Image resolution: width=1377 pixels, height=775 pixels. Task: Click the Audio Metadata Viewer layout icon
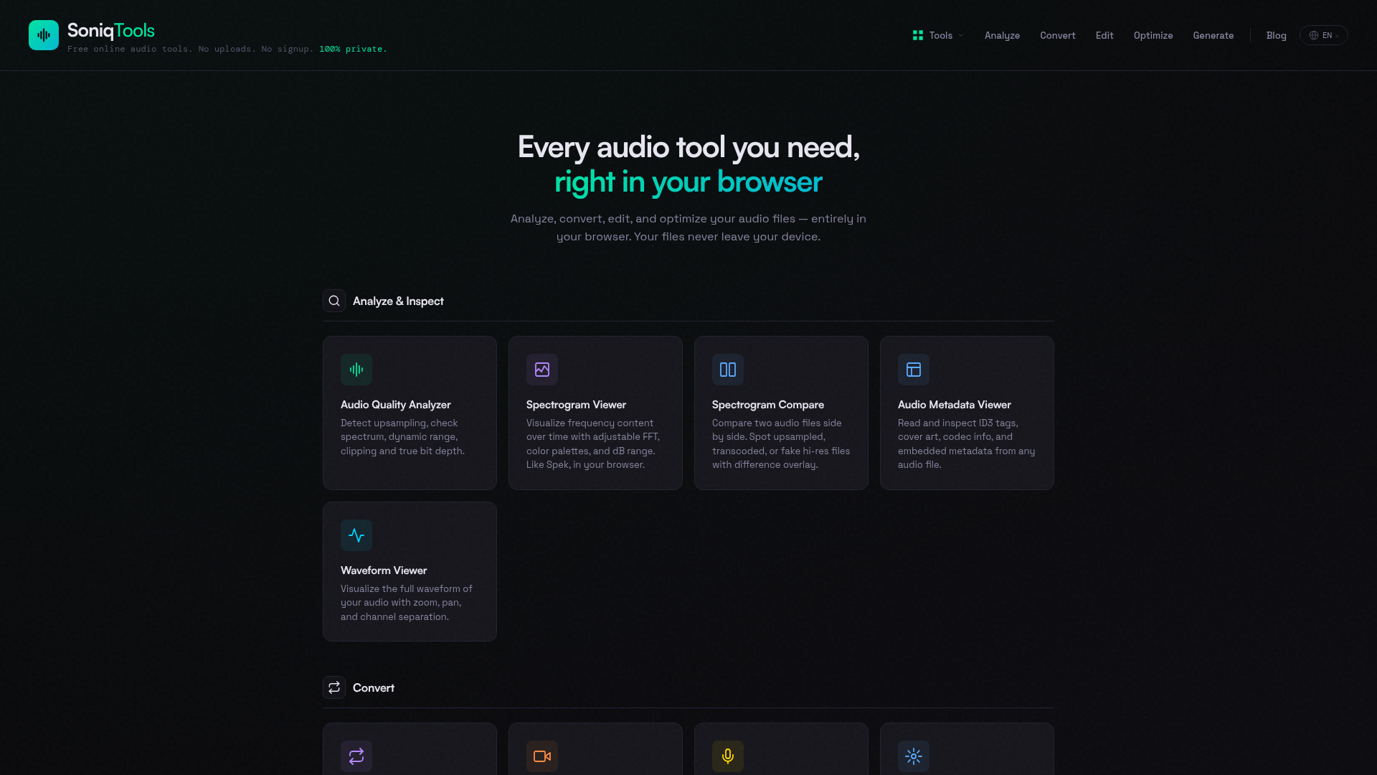pyautogui.click(x=914, y=370)
